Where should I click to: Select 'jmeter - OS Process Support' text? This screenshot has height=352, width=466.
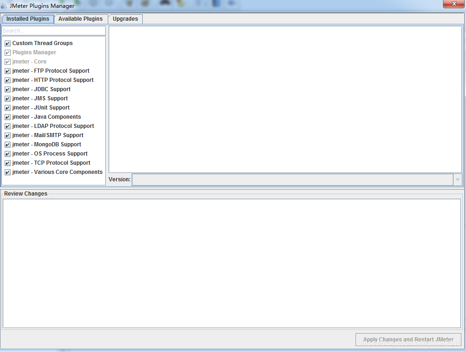pos(50,154)
